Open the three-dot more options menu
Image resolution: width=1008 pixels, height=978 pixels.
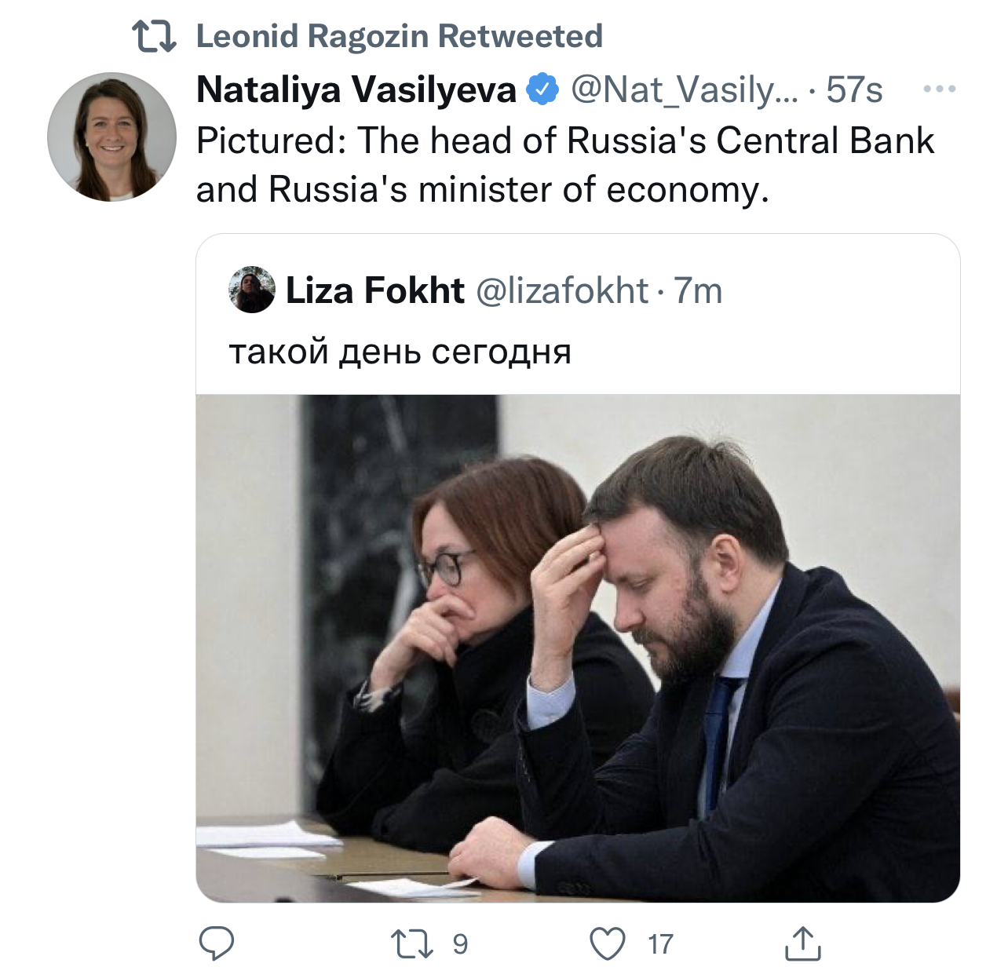[939, 89]
